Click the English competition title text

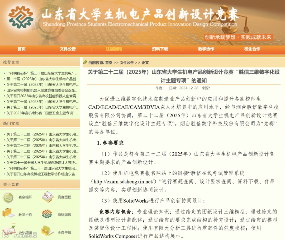[140, 24]
